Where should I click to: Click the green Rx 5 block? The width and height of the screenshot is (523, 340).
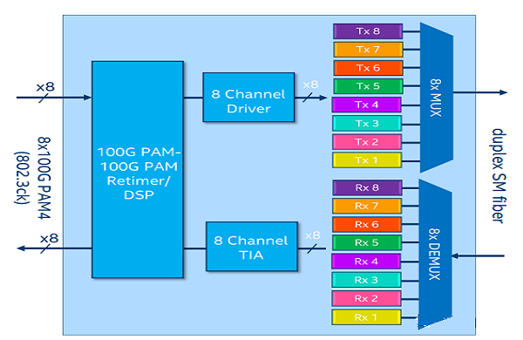[367, 242]
